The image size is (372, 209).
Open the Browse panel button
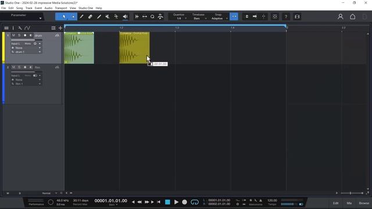tap(364, 203)
